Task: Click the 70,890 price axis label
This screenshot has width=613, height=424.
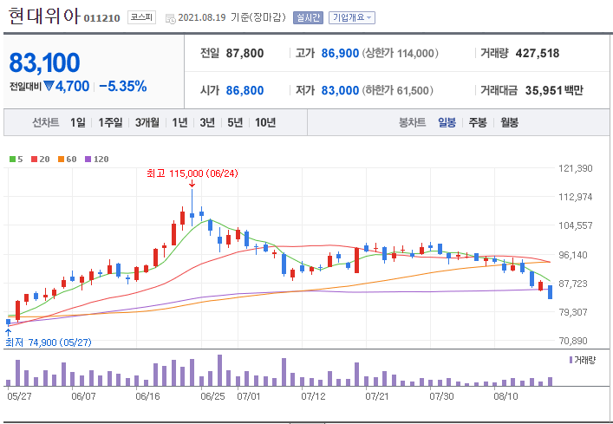Action: (x=573, y=341)
